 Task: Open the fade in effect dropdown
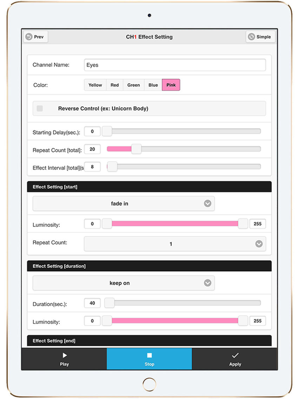[124, 204]
